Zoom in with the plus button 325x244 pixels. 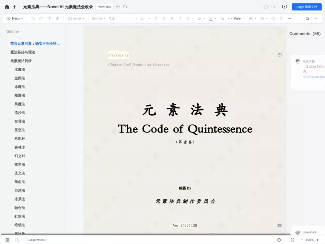point(317,240)
